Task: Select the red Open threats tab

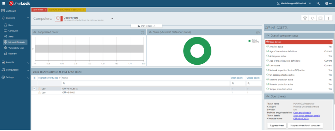Action: [39, 10]
